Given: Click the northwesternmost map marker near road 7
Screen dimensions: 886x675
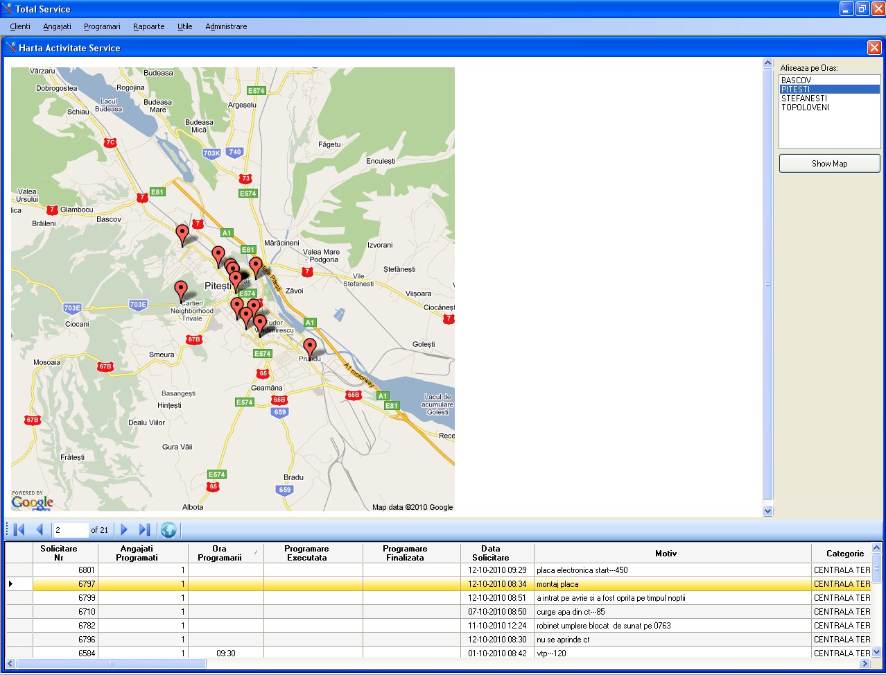Looking at the screenshot, I should click(182, 235).
